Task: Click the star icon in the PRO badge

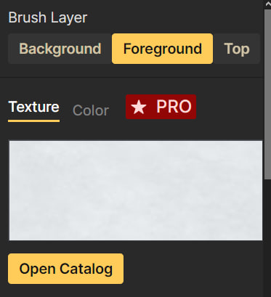Action: (x=139, y=107)
